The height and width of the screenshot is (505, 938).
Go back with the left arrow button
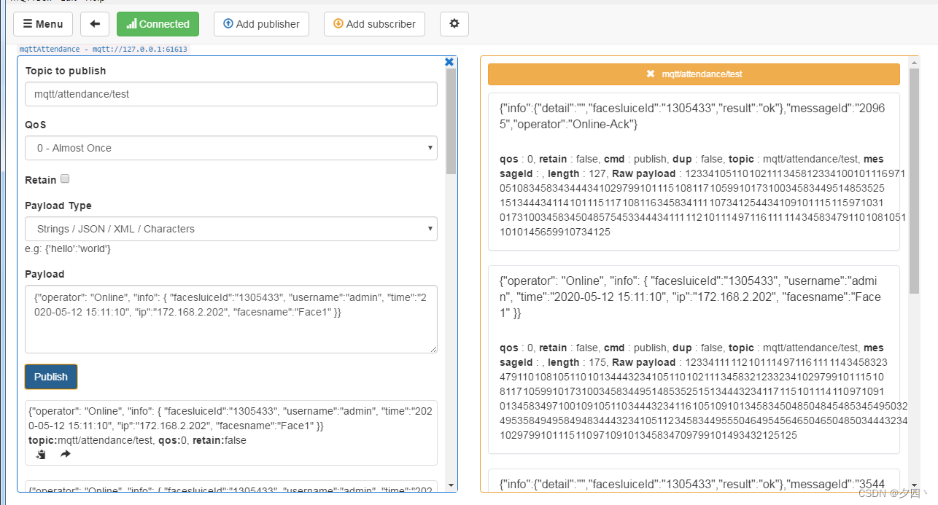(95, 24)
